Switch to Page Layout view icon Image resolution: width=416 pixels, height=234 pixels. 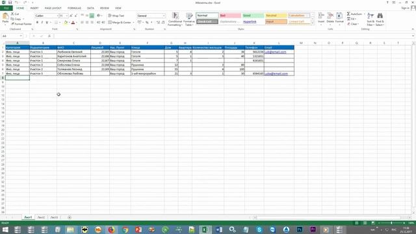[x=365, y=223]
